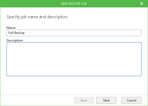This screenshot has width=148, height=106.
Task: Focus the Description text area
Action: point(74,59)
